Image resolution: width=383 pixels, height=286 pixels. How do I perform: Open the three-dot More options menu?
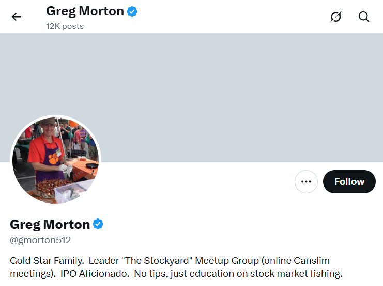pyautogui.click(x=306, y=181)
